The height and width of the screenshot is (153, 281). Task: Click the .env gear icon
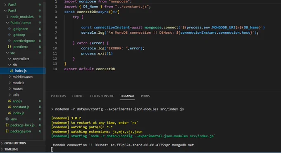(7, 119)
